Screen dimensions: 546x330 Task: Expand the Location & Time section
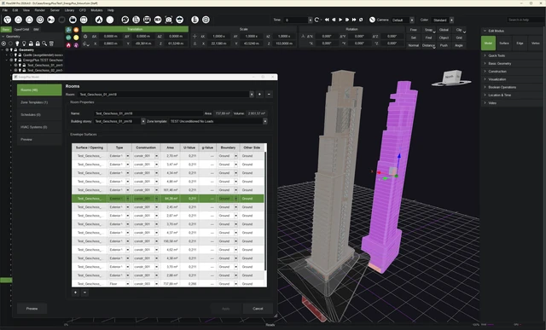(512, 95)
